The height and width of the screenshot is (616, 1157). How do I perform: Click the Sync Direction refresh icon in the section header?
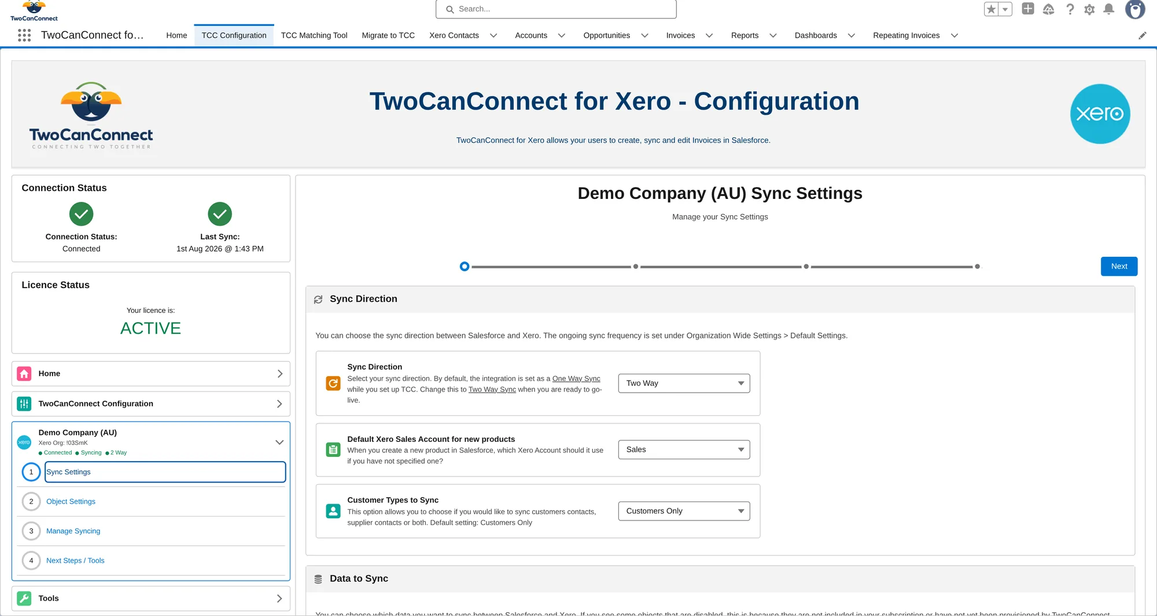pyautogui.click(x=318, y=299)
